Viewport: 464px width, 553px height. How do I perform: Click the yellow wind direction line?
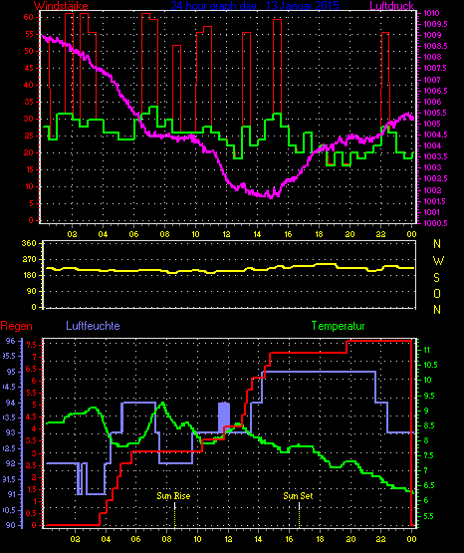click(x=230, y=269)
